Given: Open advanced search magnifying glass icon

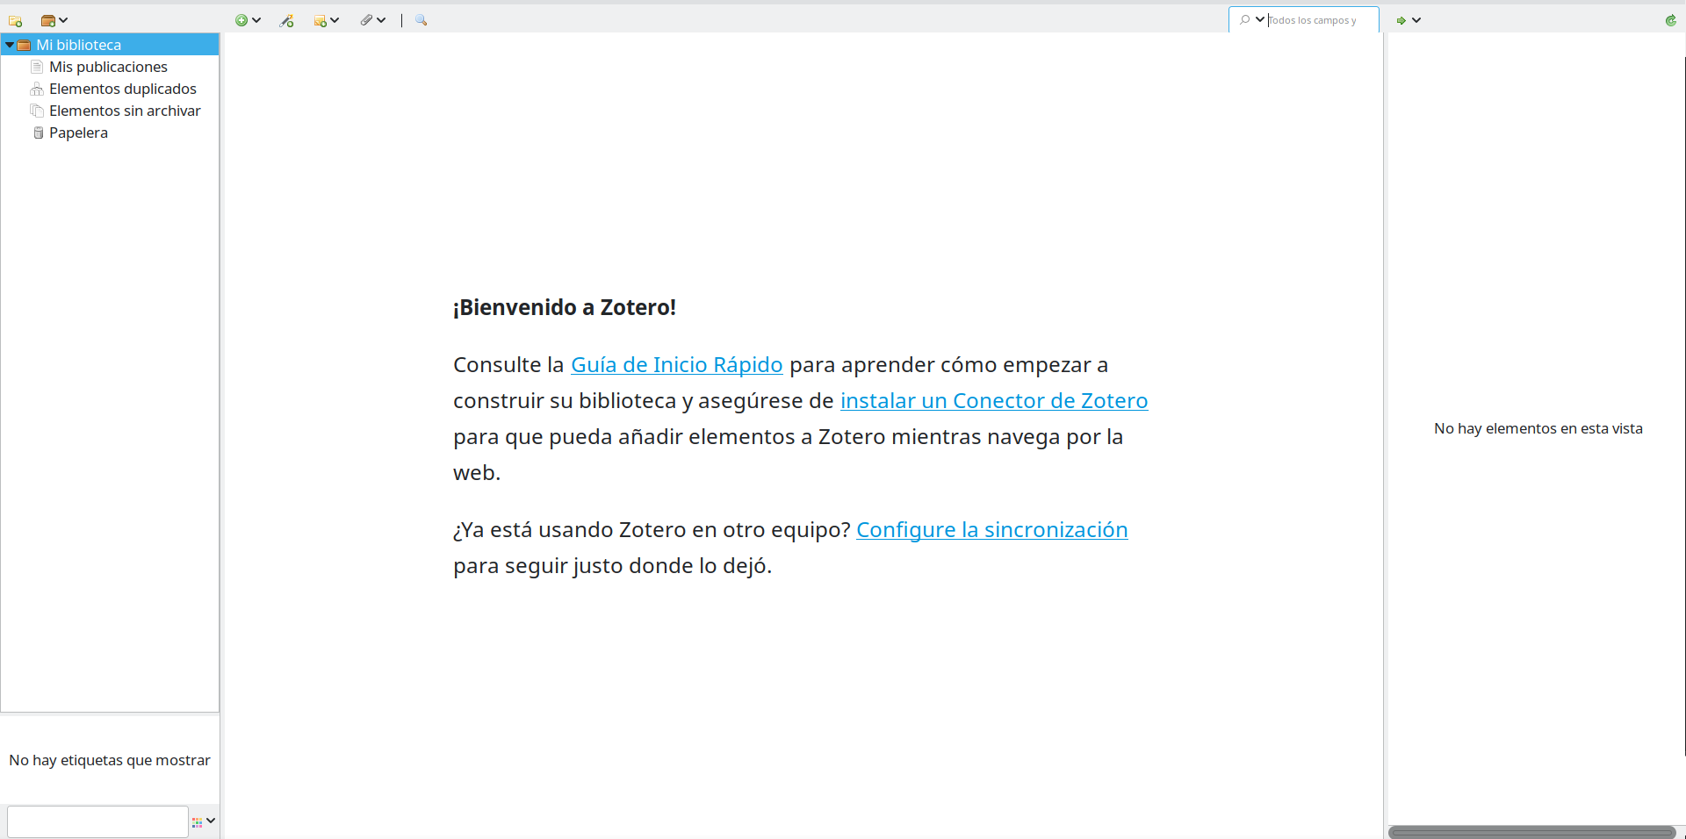Looking at the screenshot, I should point(421,20).
